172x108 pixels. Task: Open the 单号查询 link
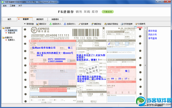click(x=152, y=38)
